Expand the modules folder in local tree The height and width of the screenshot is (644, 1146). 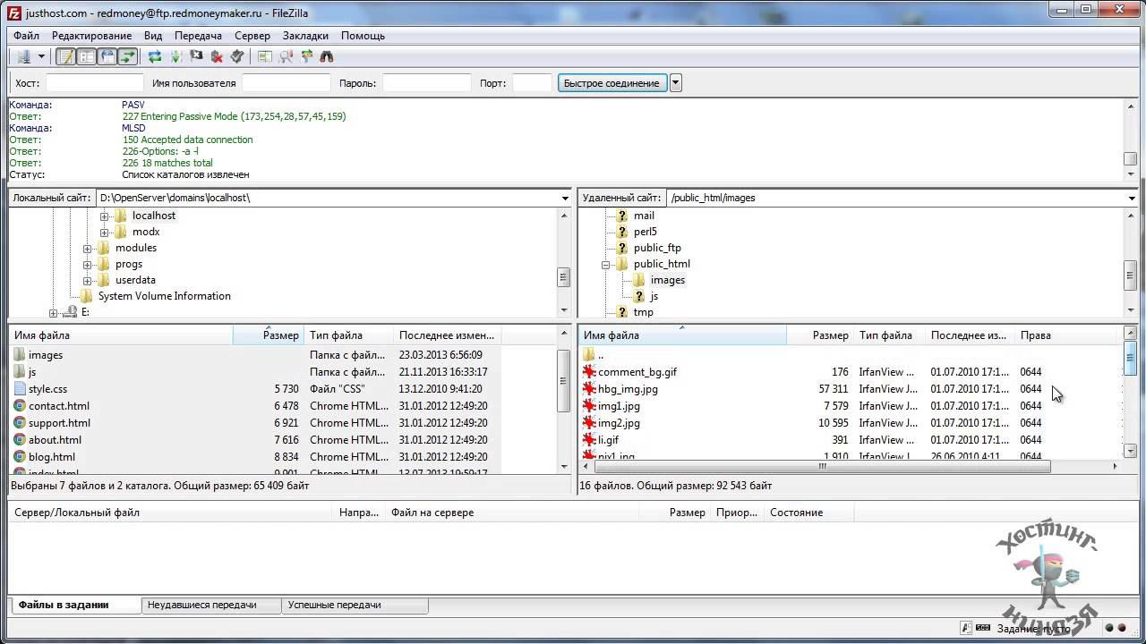pos(87,248)
